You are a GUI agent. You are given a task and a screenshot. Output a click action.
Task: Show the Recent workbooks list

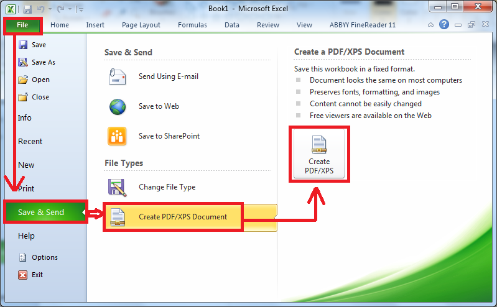tap(30, 142)
